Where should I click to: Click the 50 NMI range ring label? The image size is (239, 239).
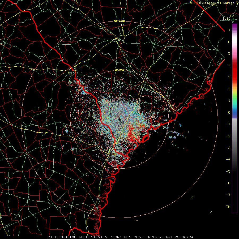119,70
